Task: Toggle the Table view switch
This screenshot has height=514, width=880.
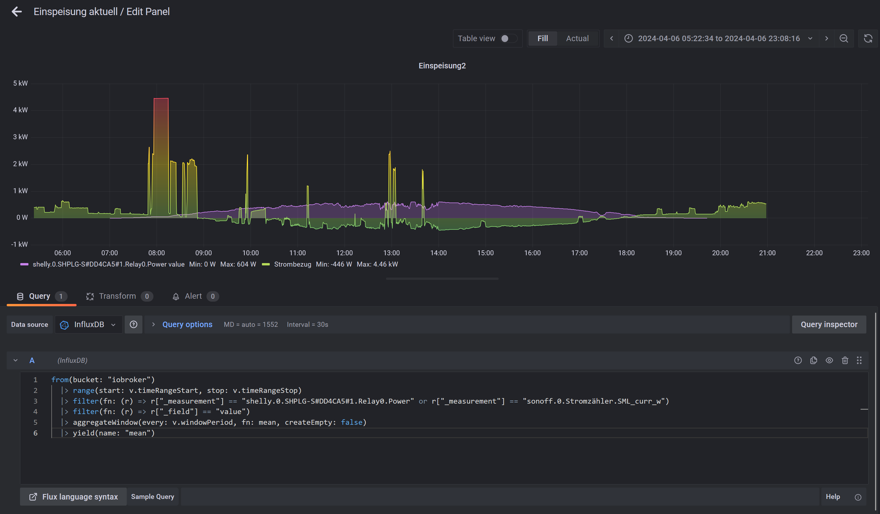Action: [x=508, y=38]
